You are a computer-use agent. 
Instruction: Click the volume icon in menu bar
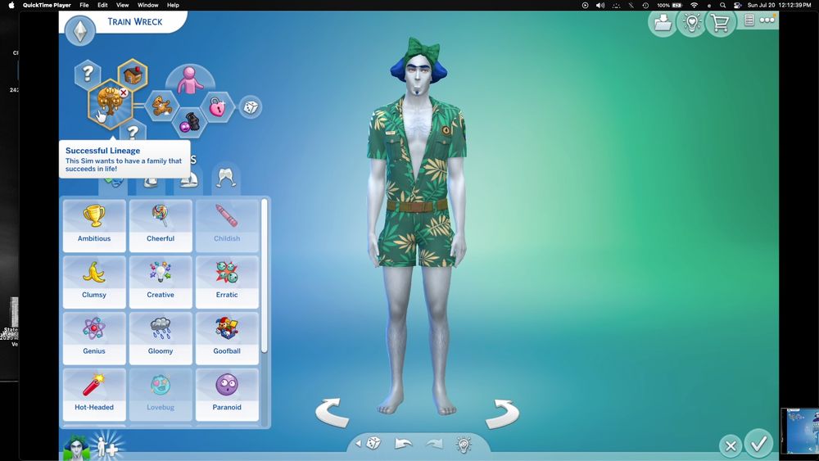600,5
